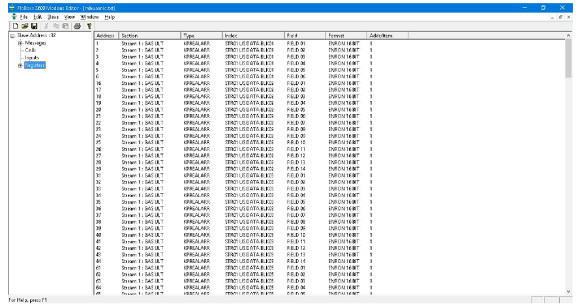Sort by the Format column header
This screenshot has width=578, height=308.
(346, 36)
